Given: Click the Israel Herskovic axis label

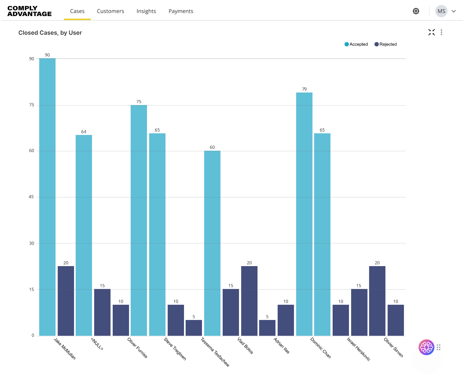Looking at the screenshot, I should [x=358, y=349].
